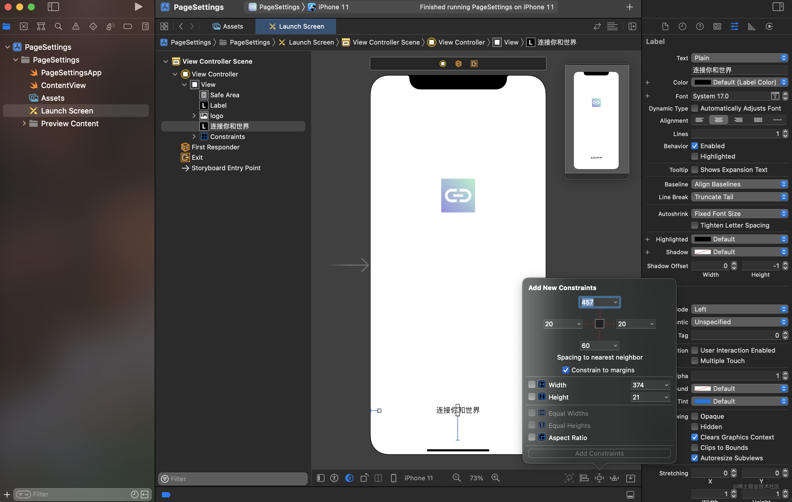Run the project with the Play button
This screenshot has width=792, height=502.
pos(138,7)
